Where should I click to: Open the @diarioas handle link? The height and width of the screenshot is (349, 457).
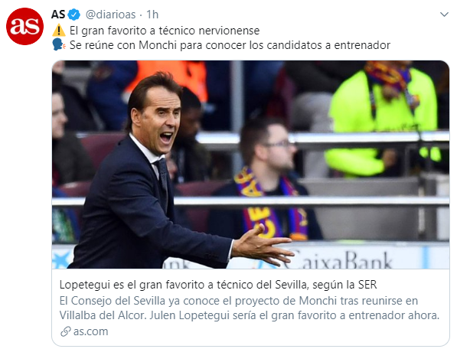point(110,15)
